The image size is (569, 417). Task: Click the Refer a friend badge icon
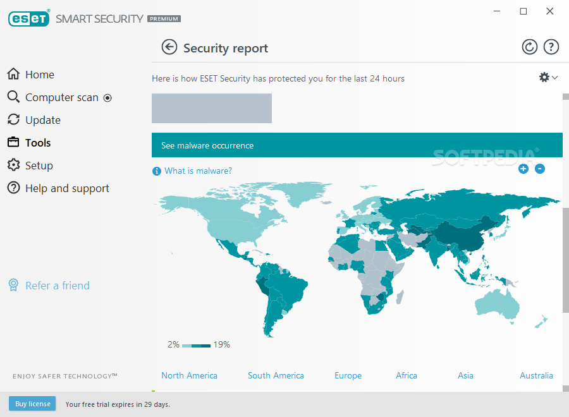[13, 285]
